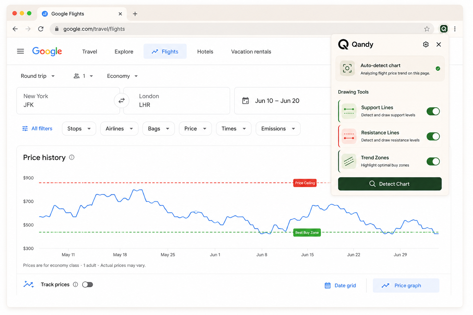Click the May 25 axis label
Image resolution: width=473 pixels, height=315 pixels.
pyautogui.click(x=168, y=255)
